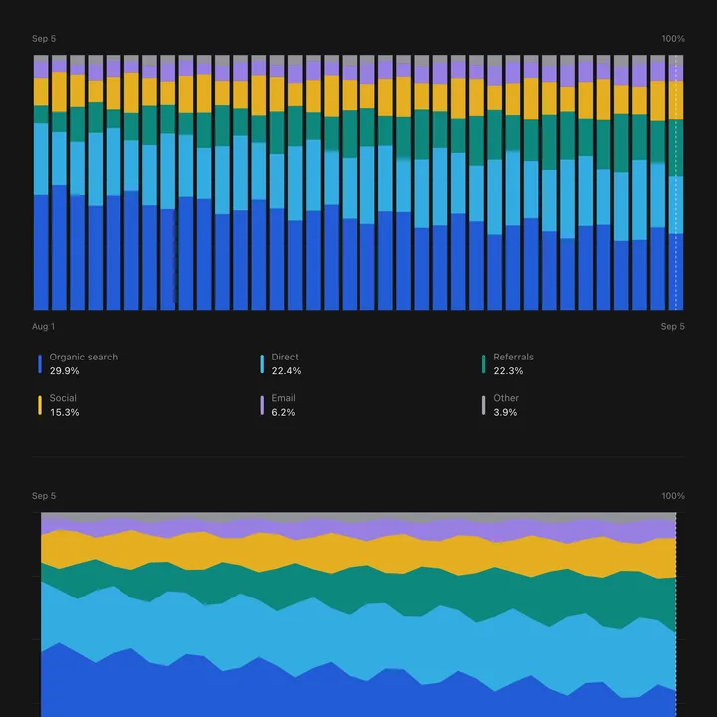This screenshot has width=717, height=717.
Task: Click the light blue Direct color swatch
Action: pos(262,364)
